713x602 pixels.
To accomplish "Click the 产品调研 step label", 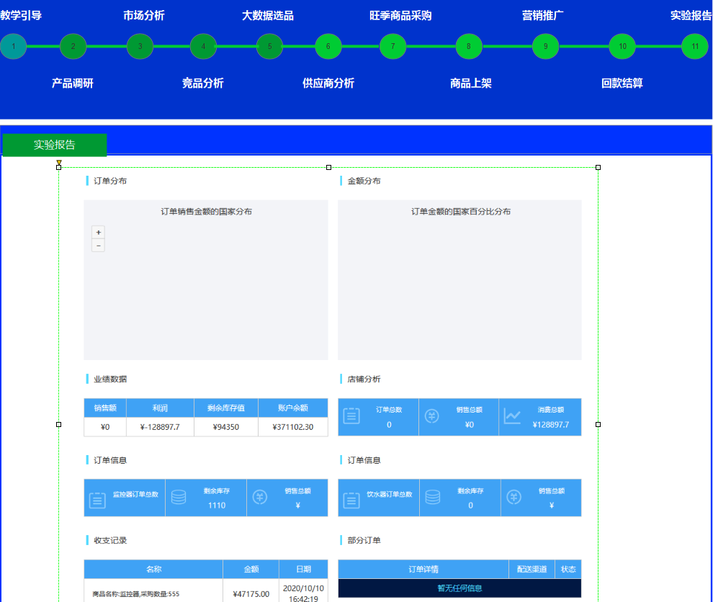I will coord(73,83).
